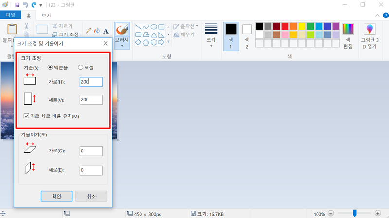Pick the yellow palette color
The height and width of the screenshot is (218, 389).
coord(301,26)
